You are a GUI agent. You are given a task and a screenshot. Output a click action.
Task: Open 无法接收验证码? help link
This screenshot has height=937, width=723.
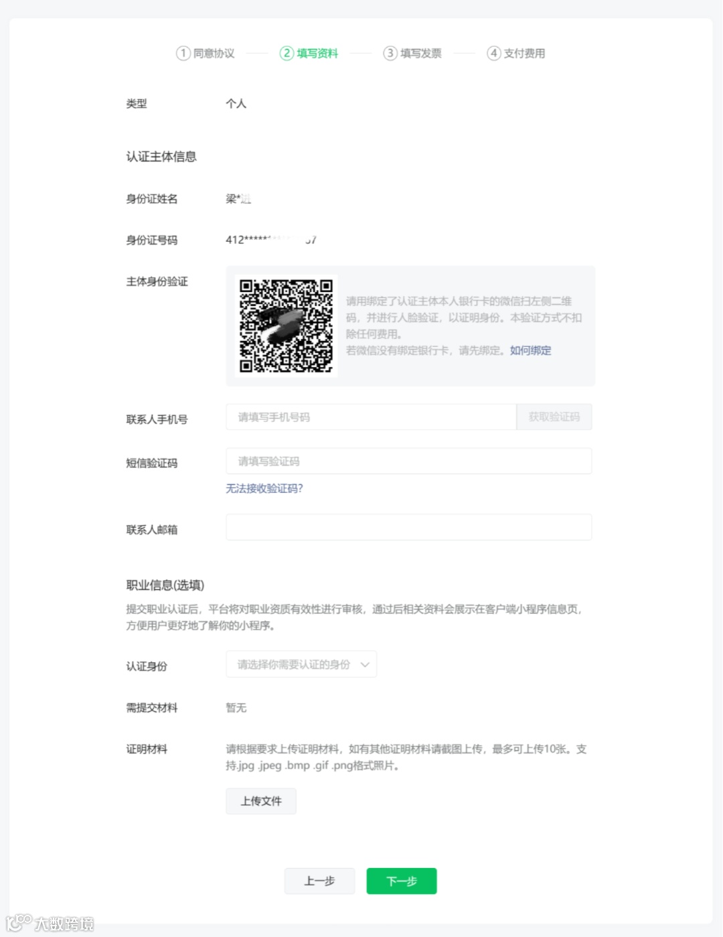pos(264,488)
